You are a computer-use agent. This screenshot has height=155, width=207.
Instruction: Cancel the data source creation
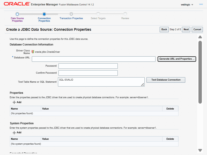pos(197,29)
